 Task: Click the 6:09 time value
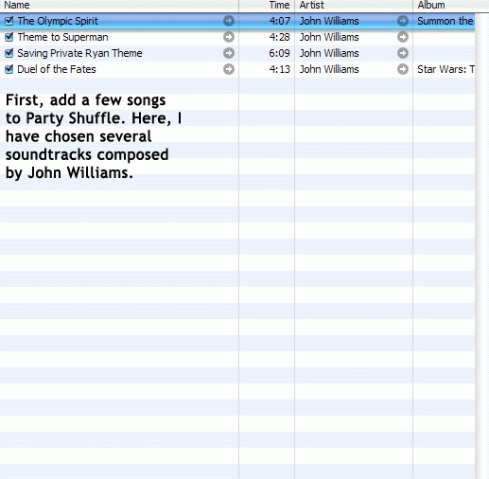[279, 53]
